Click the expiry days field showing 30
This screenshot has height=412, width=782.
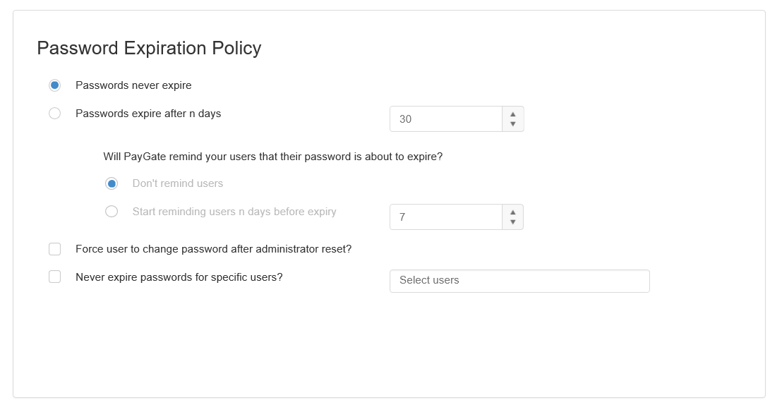[x=446, y=119]
